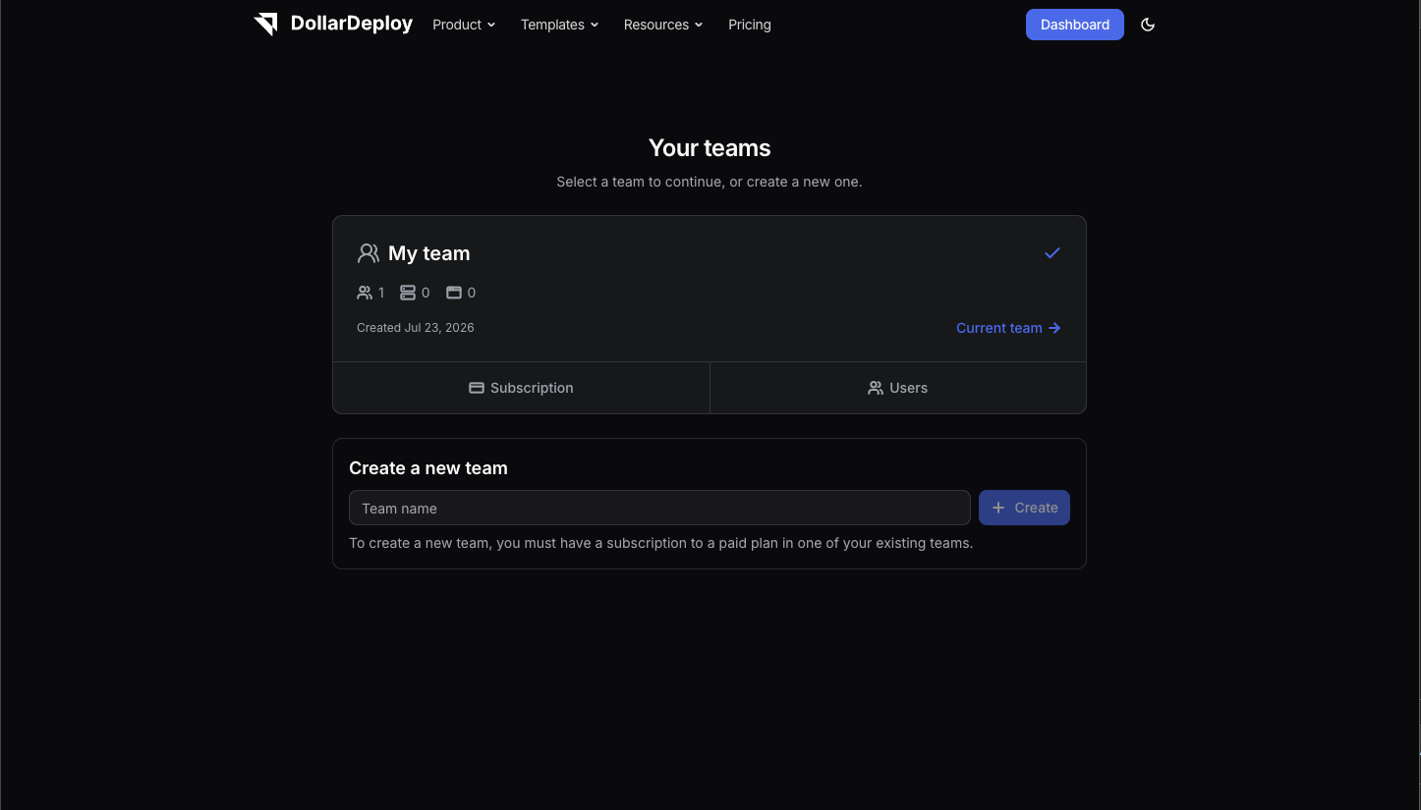Screen dimensions: 1421x810
Task: Click the Create team button
Action: click(1024, 508)
